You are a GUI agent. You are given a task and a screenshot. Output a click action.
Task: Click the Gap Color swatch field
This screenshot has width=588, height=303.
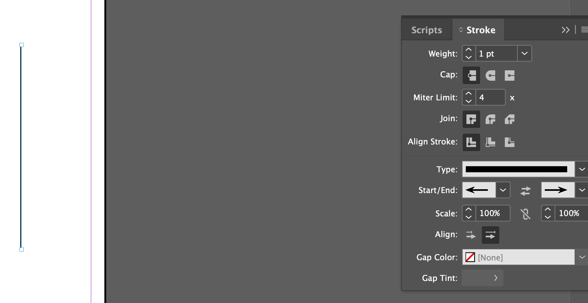click(518, 257)
